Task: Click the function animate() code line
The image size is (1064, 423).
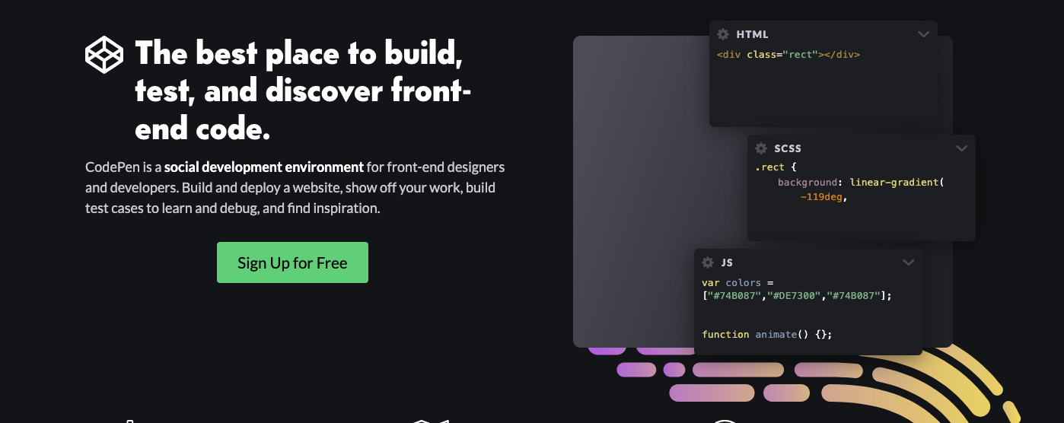Action: click(x=767, y=334)
